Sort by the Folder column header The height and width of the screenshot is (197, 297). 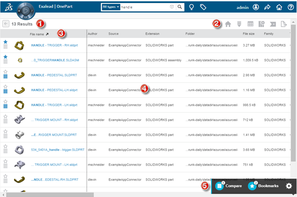(x=190, y=34)
